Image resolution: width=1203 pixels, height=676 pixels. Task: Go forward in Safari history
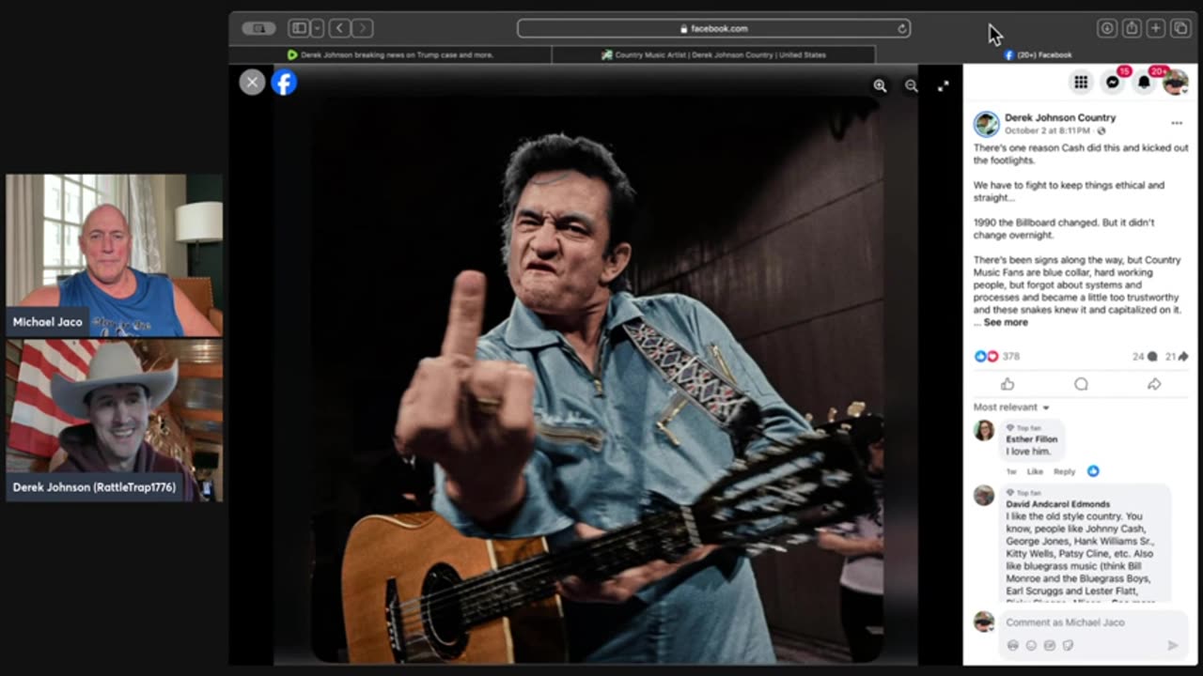363,28
